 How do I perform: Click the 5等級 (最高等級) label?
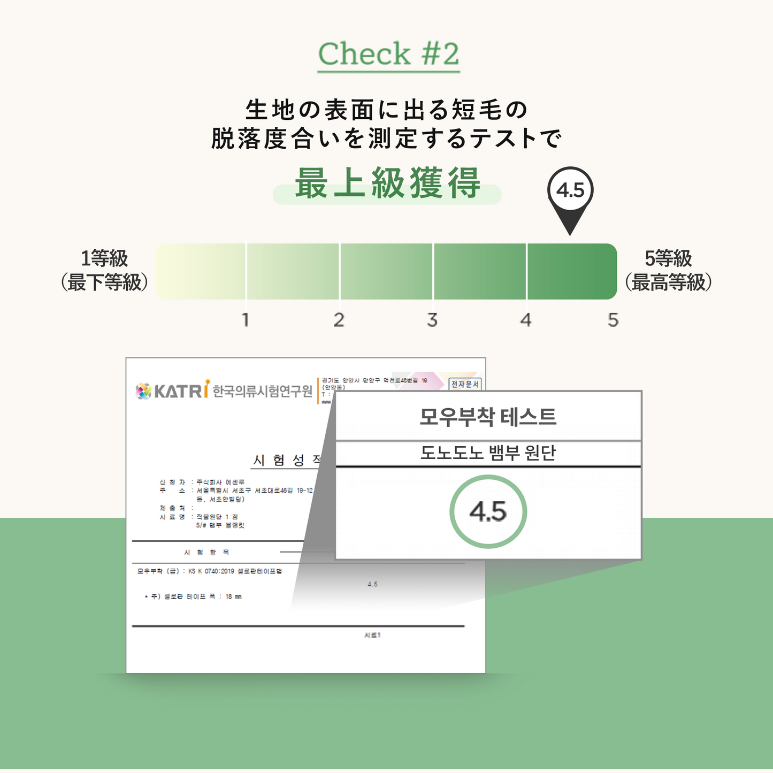[668, 270]
